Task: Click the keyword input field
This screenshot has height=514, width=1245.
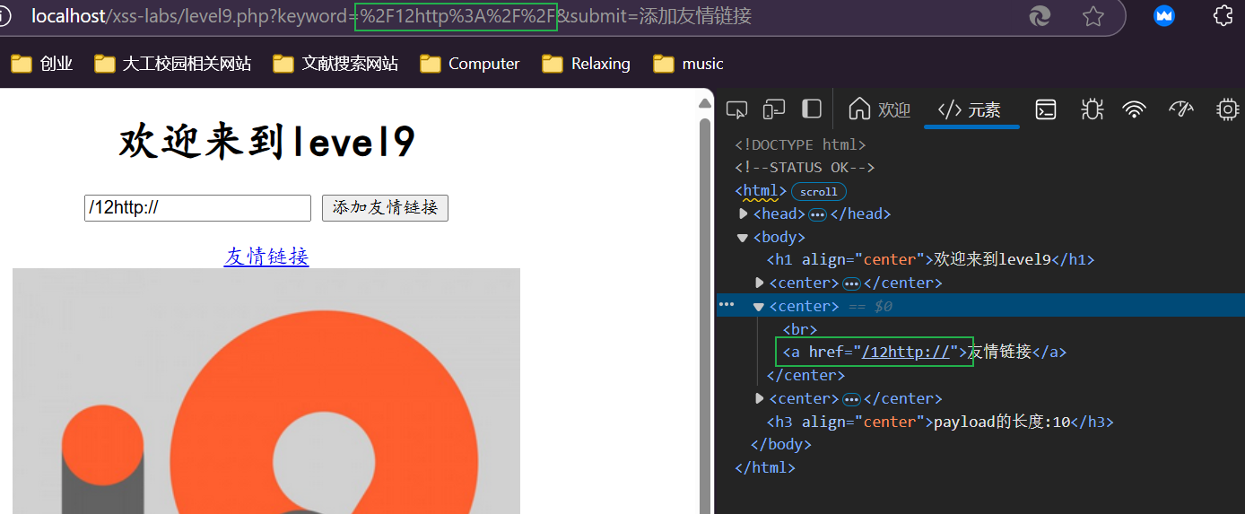Action: [197, 208]
